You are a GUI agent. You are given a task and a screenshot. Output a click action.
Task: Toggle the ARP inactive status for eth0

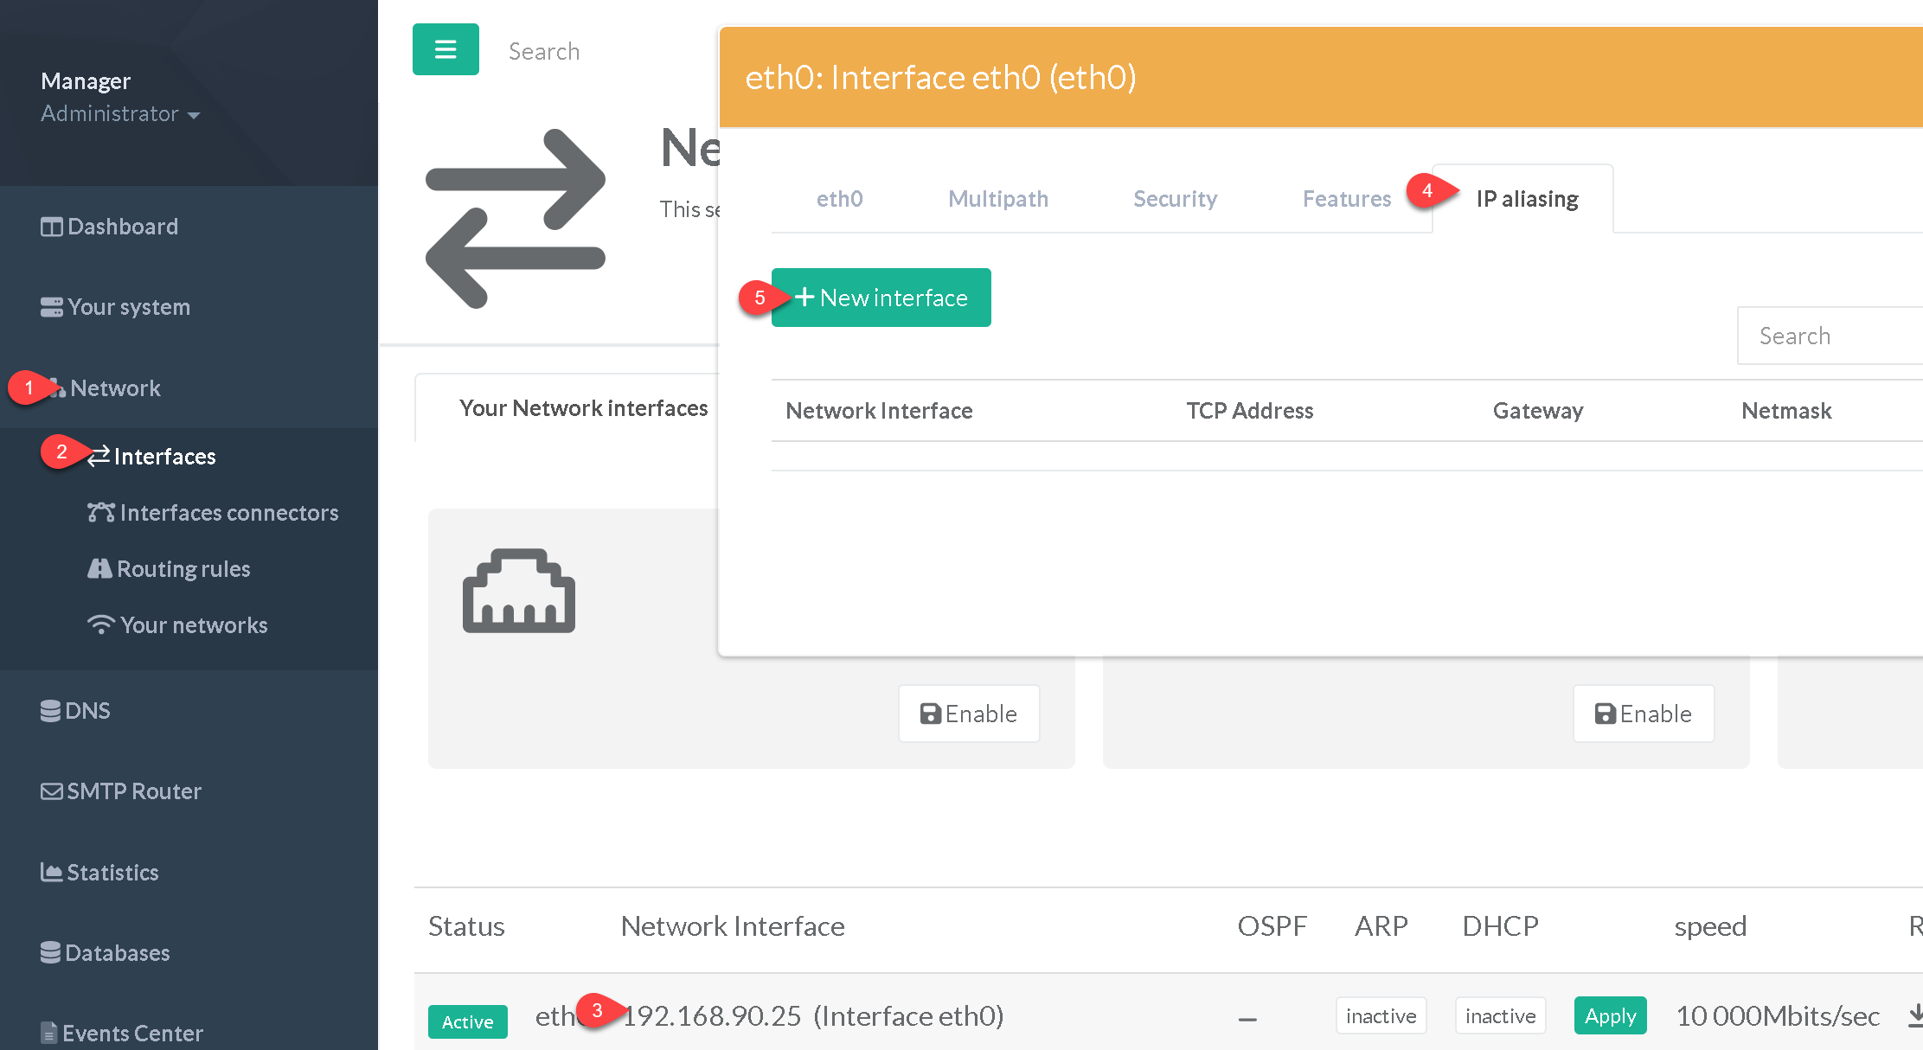1381,1015
